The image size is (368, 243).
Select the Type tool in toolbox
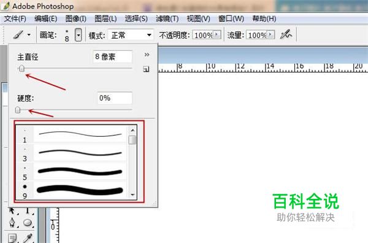28,211
